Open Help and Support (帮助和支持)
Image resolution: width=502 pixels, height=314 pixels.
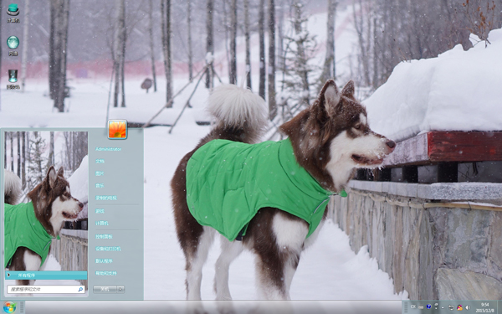point(106,273)
